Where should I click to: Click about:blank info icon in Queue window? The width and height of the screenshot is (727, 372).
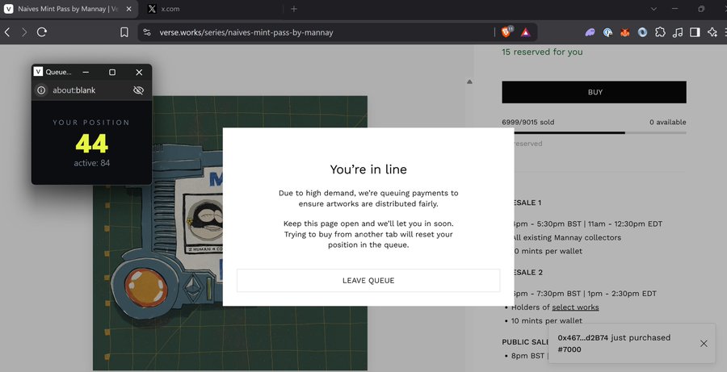coord(41,90)
